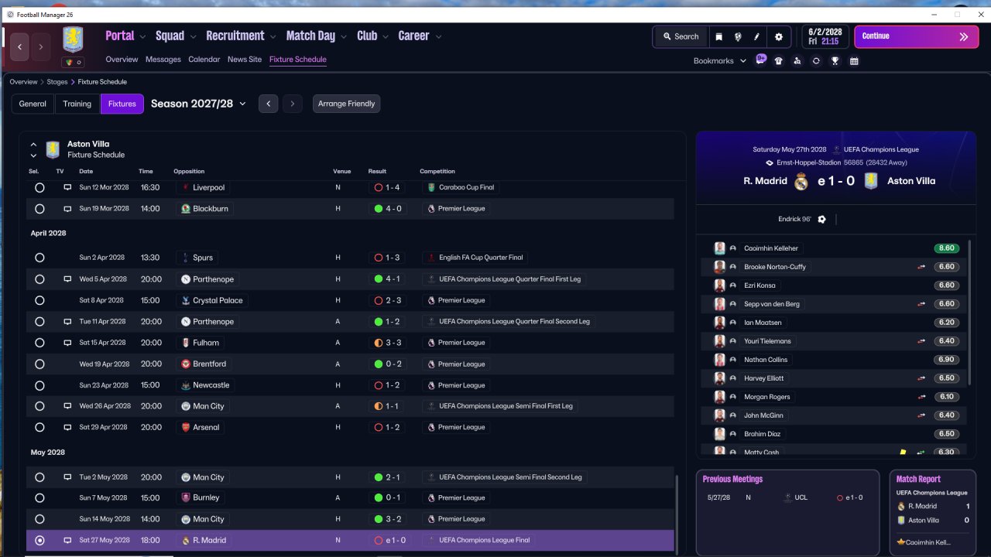Click Nathan Collins's player portrait
This screenshot has width=991, height=557.
(x=720, y=360)
